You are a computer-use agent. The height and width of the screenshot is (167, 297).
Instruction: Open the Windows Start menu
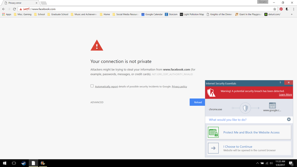click(5, 163)
